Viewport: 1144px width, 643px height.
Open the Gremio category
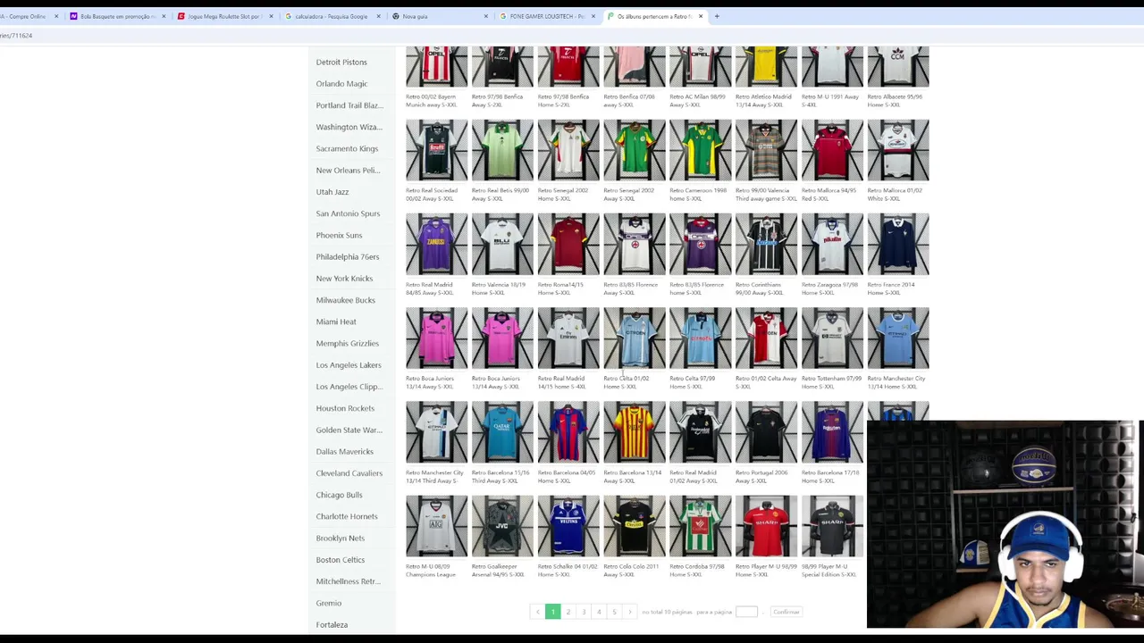pyautogui.click(x=329, y=603)
